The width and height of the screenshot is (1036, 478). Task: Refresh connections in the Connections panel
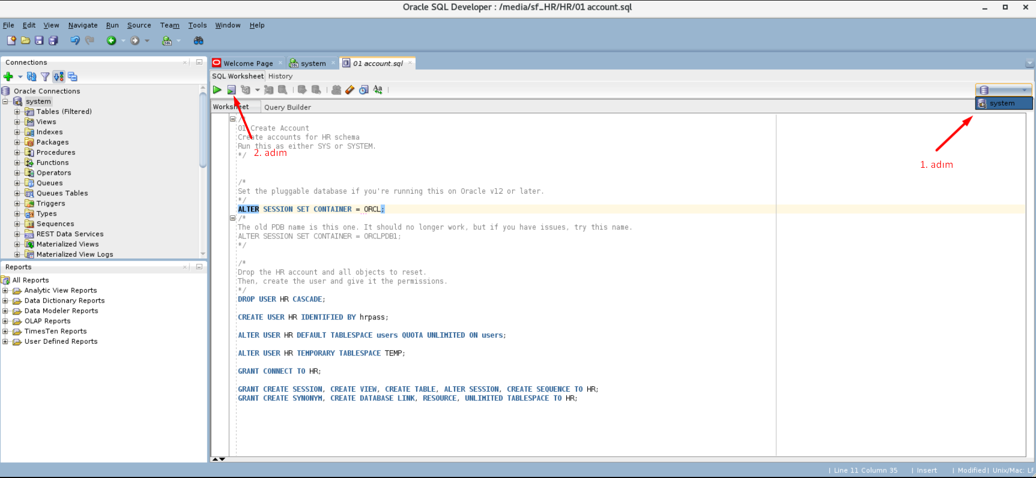[32, 77]
